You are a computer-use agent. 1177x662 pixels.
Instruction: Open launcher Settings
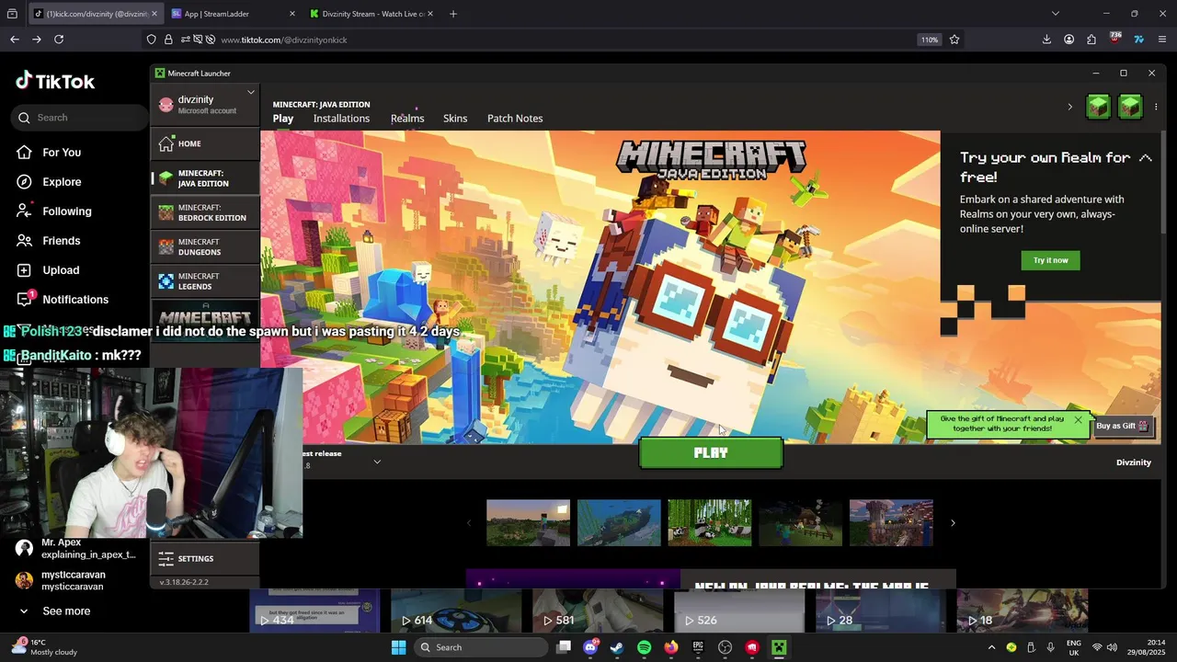click(205, 558)
